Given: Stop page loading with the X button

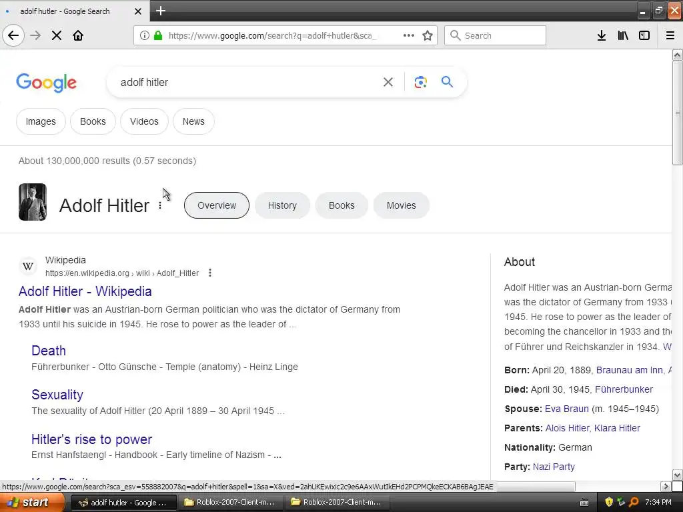Looking at the screenshot, I should 57,35.
